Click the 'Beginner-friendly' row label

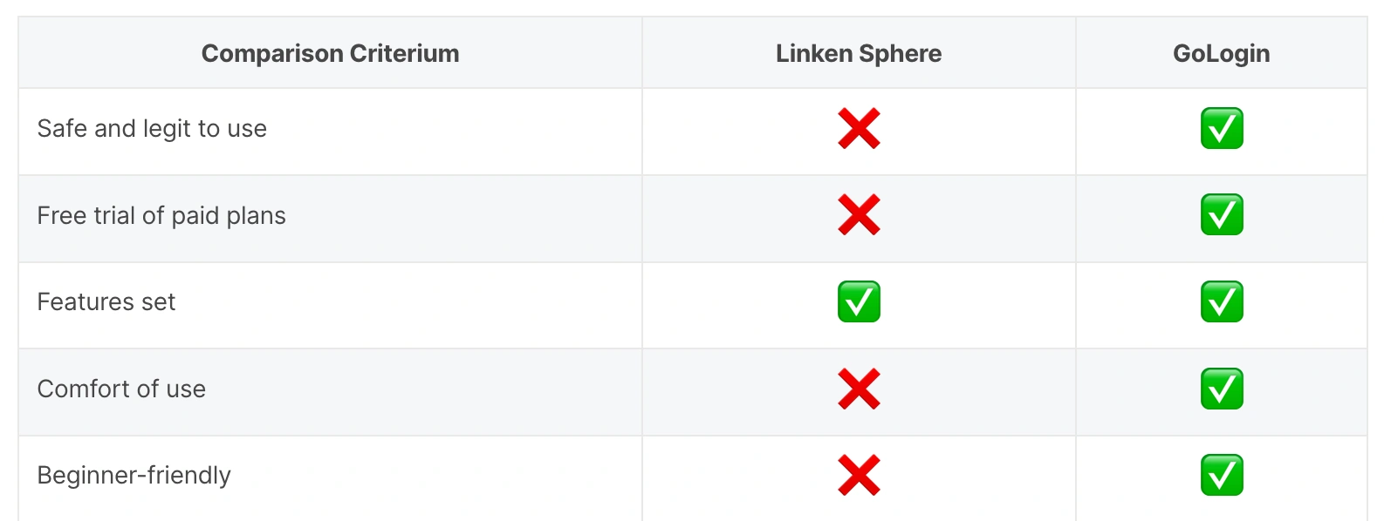(x=134, y=476)
